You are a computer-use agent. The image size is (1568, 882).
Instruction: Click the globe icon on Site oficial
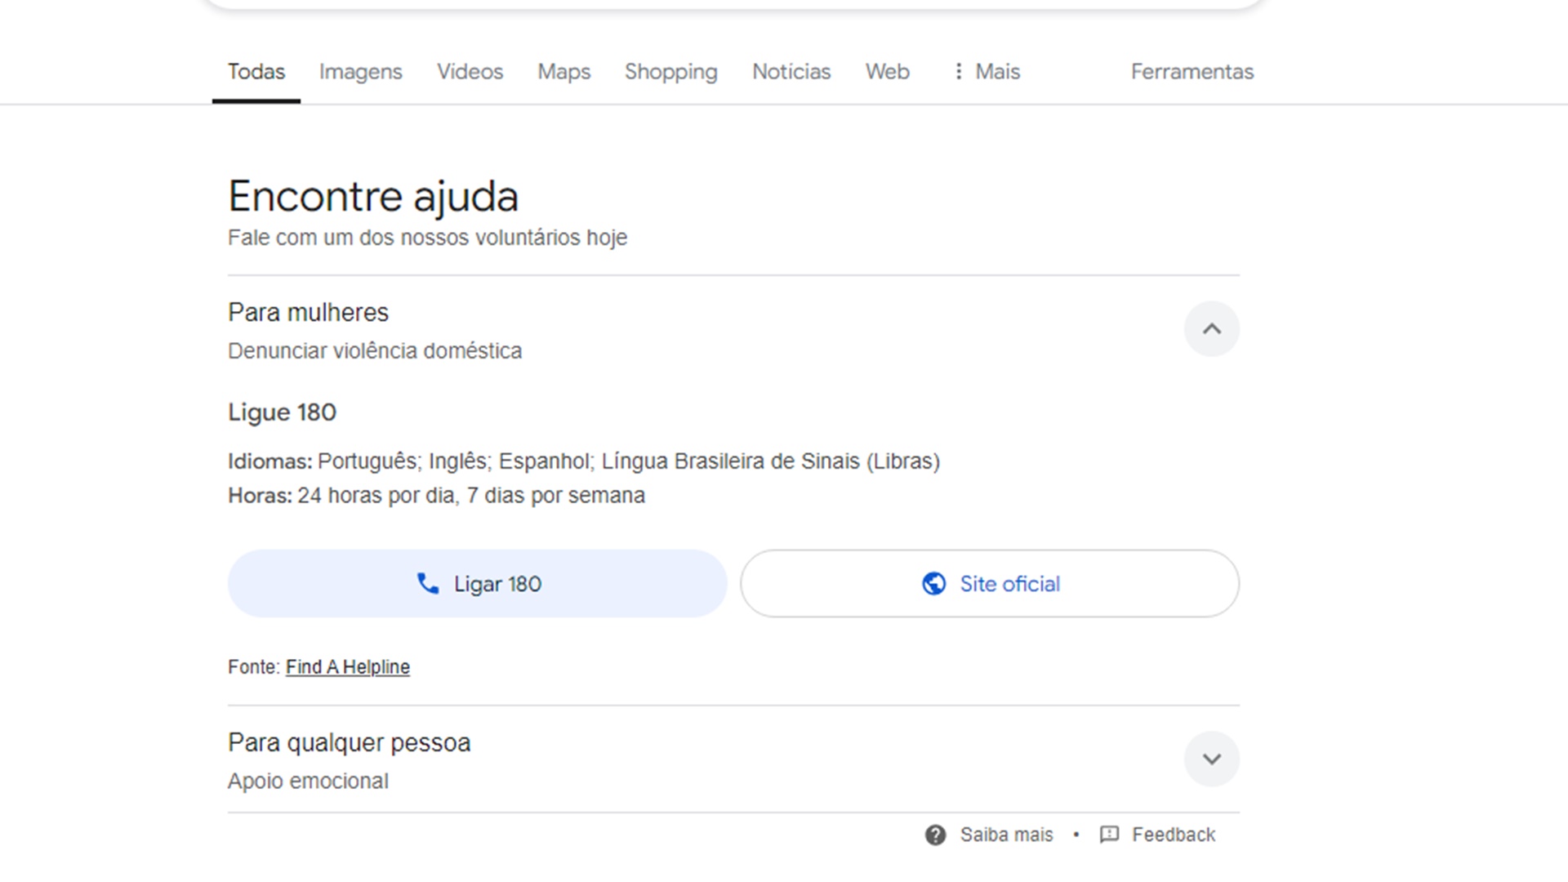tap(932, 582)
